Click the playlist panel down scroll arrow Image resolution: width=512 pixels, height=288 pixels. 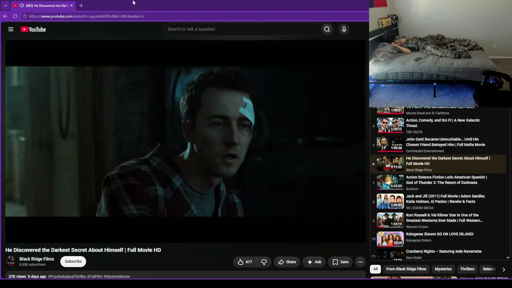click(x=508, y=258)
